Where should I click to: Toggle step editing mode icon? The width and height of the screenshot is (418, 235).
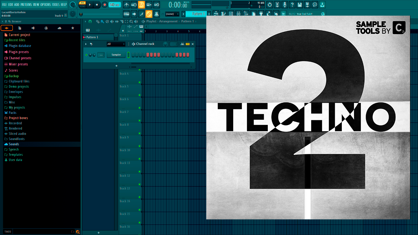pos(141,14)
